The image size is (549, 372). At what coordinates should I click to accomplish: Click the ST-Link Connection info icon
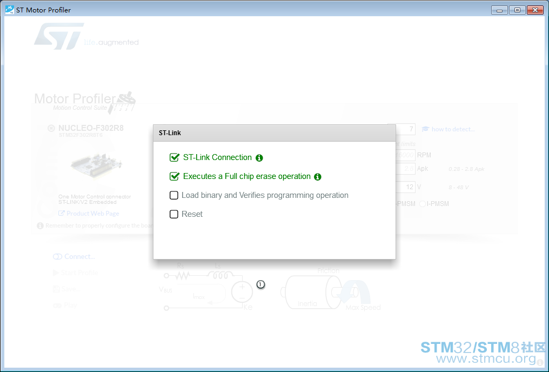click(x=259, y=158)
